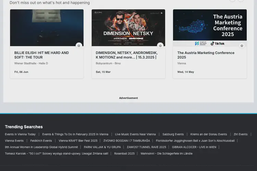Open BILLIE EILISH: HIT ME HARD AND SOFT title
The height and width of the screenshot is (171, 257).
pyautogui.click(x=41, y=55)
